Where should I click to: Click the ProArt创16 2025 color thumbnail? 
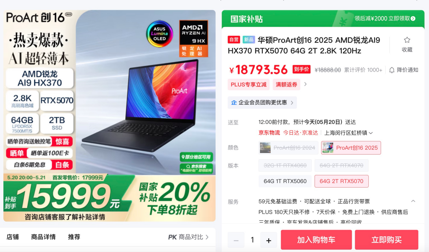tap(328, 148)
